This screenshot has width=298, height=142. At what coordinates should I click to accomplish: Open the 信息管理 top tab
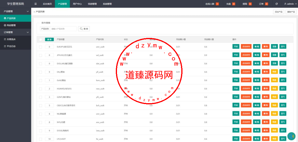click(x=92, y=4)
